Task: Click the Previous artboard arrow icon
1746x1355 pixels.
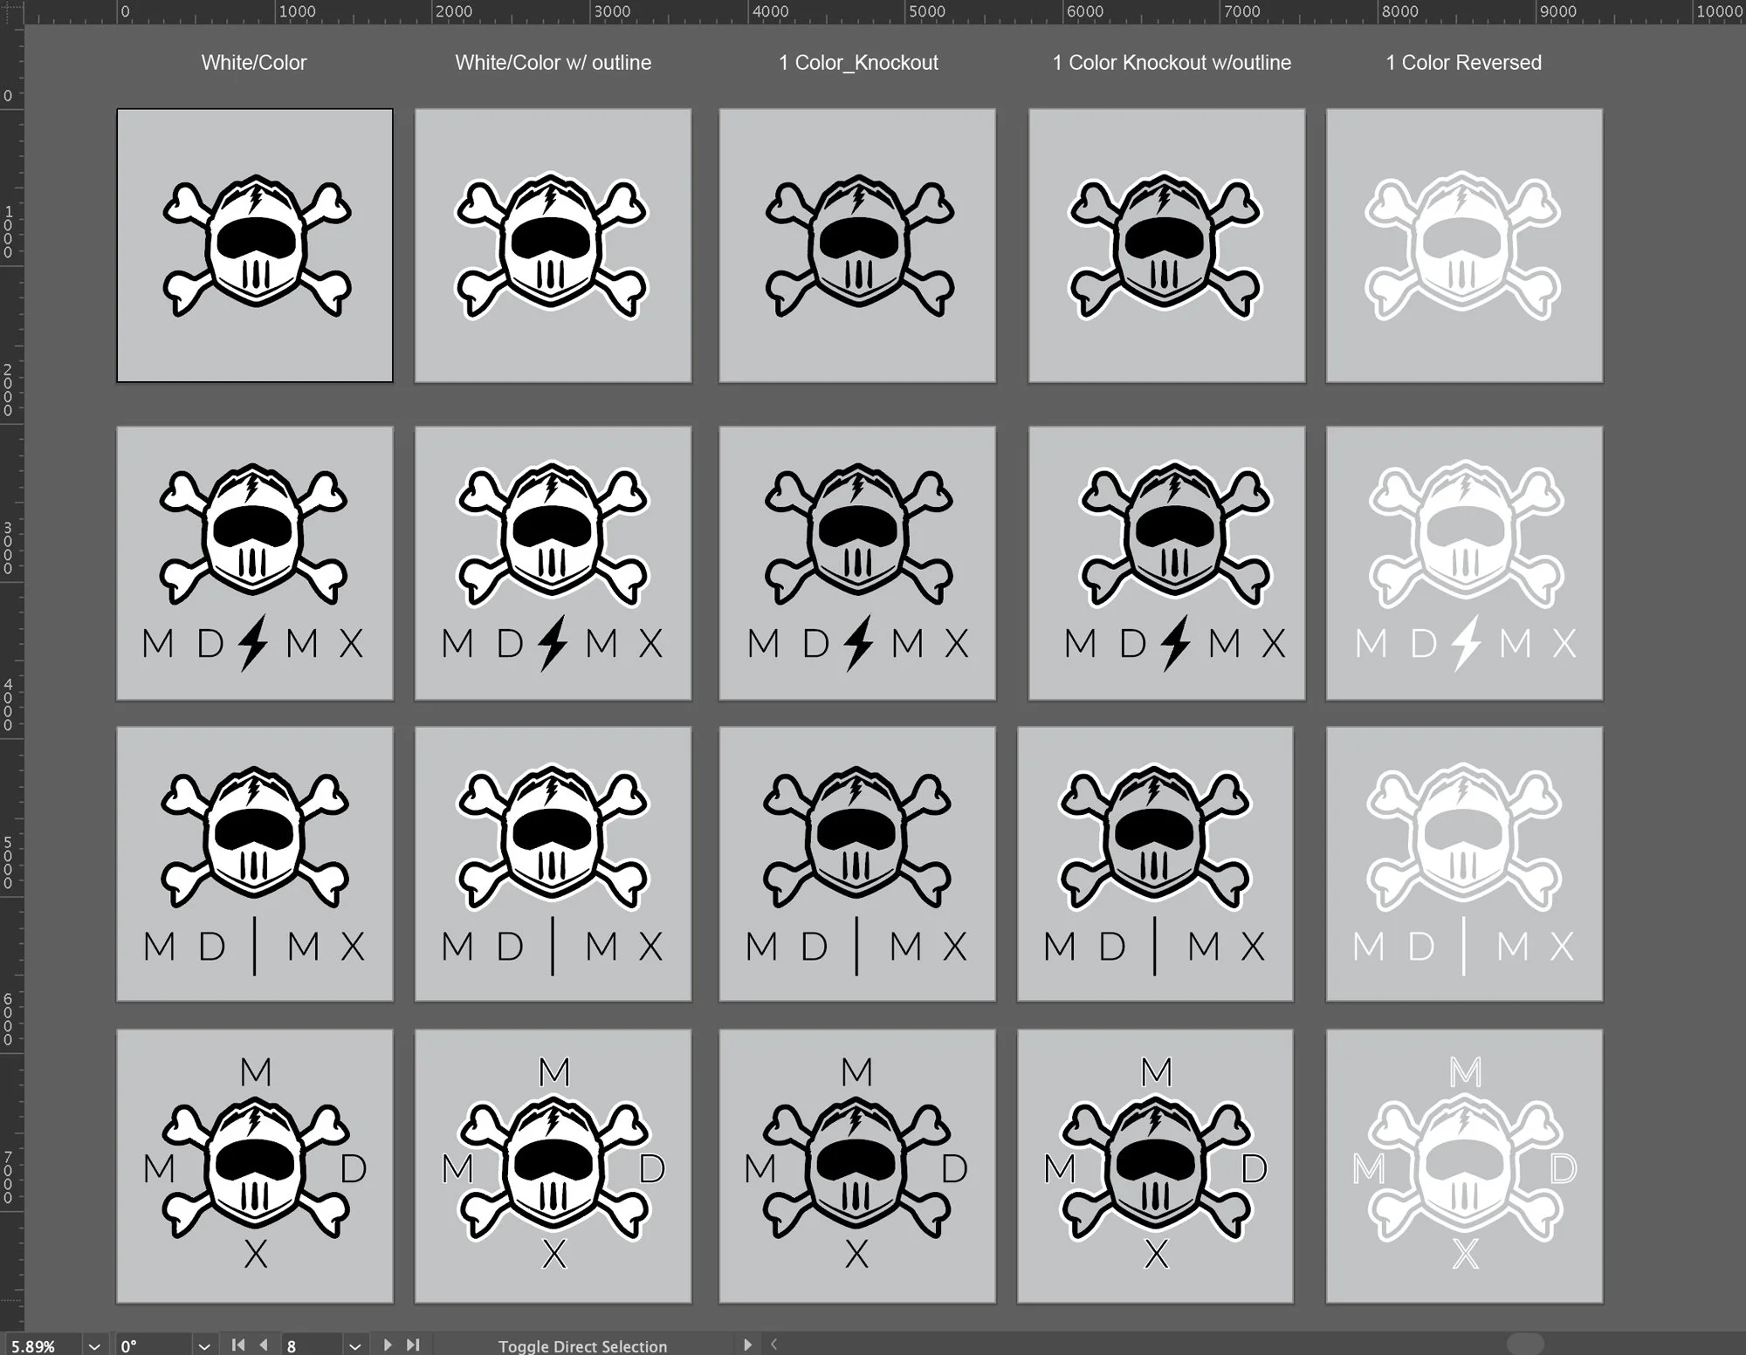Action: [x=264, y=1345]
